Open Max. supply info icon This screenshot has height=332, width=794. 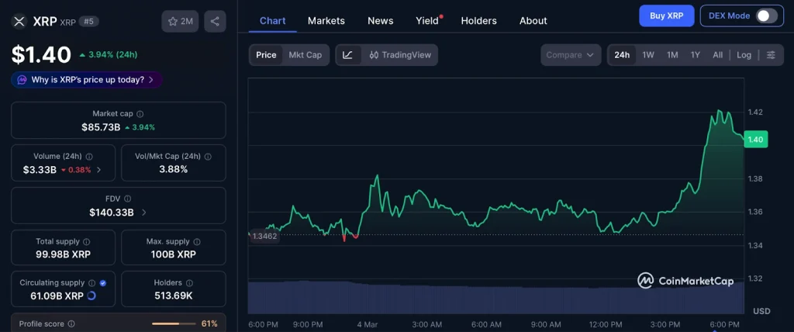pyautogui.click(x=197, y=242)
